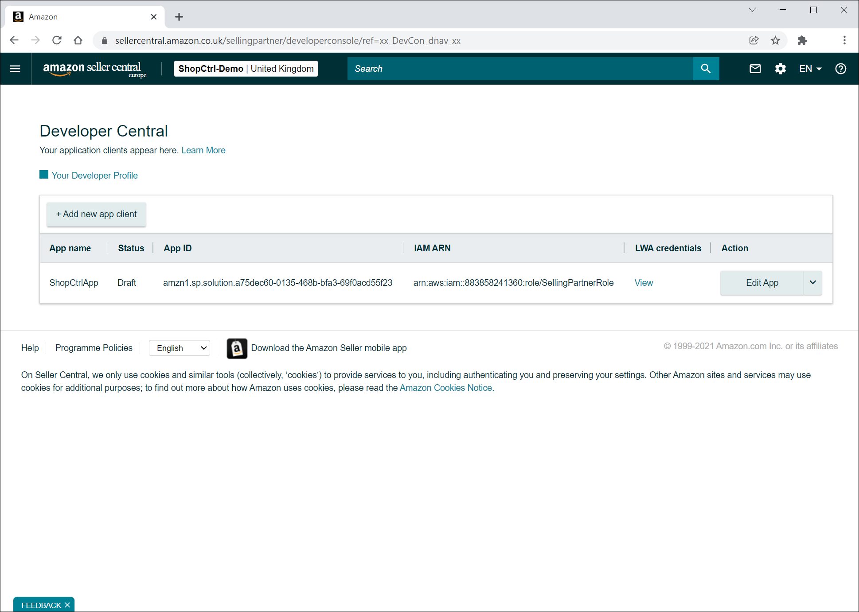Click the Help footer link
The image size is (859, 612).
click(x=30, y=348)
